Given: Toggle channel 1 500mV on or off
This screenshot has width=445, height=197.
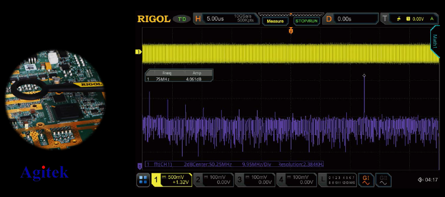Looking at the screenshot, I should (172, 180).
